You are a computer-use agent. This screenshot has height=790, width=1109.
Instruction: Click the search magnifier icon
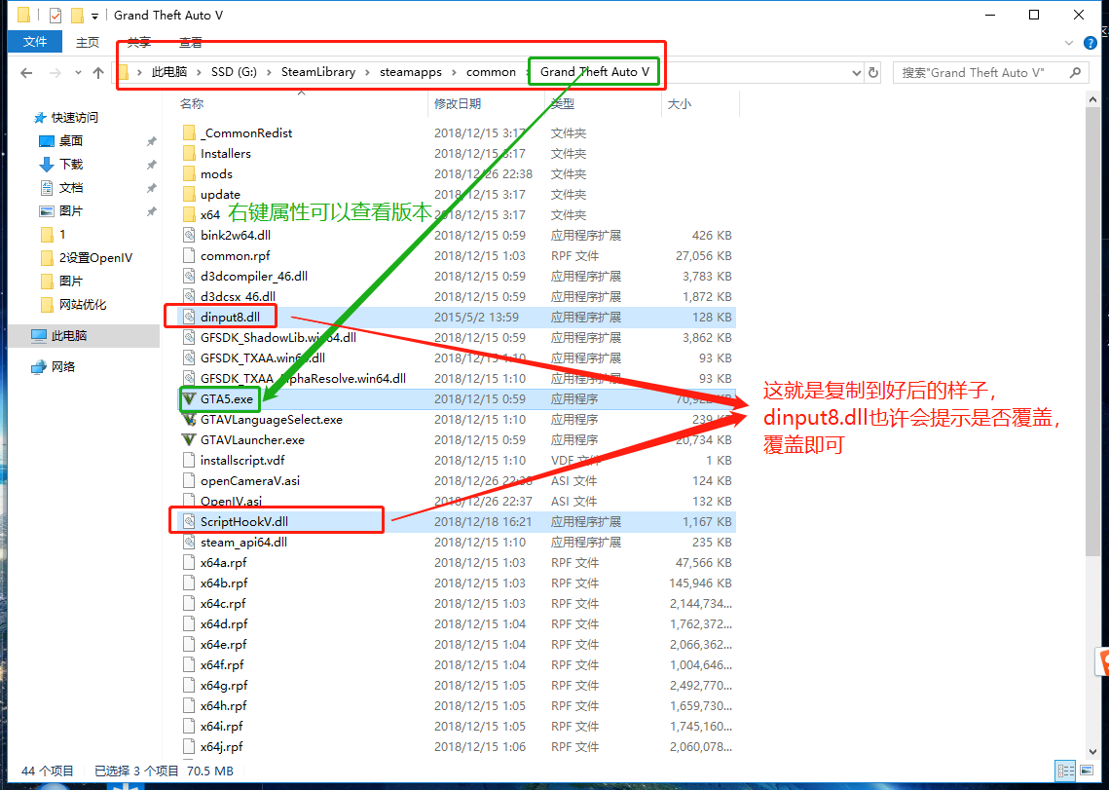(x=1075, y=73)
